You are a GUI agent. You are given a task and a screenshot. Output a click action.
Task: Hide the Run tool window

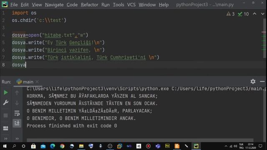coord(262,82)
